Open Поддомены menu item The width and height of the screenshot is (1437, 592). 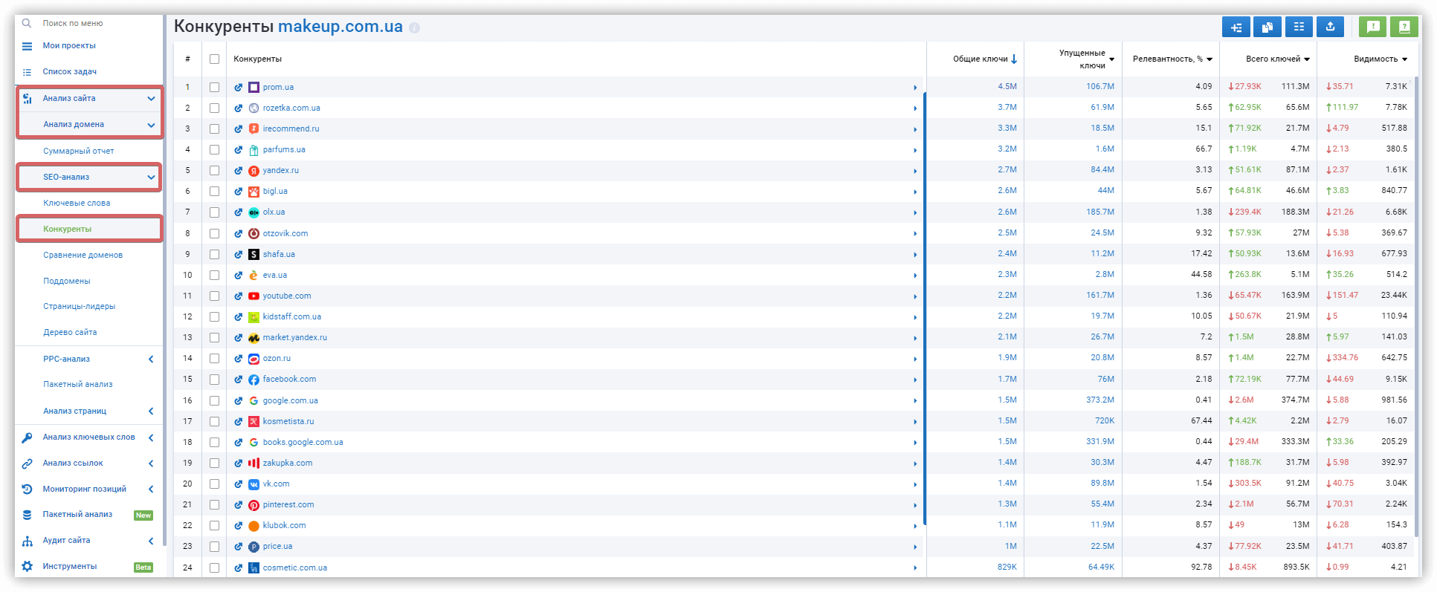(x=67, y=282)
